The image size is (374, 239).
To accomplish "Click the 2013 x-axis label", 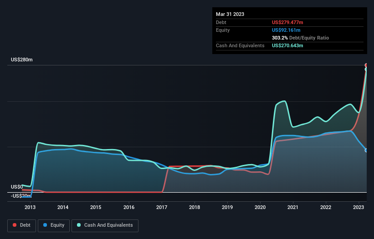I will click(x=30, y=207).
